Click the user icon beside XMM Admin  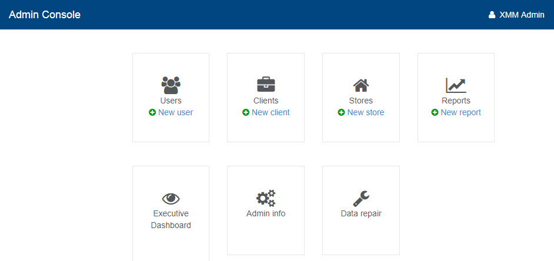[x=492, y=15]
